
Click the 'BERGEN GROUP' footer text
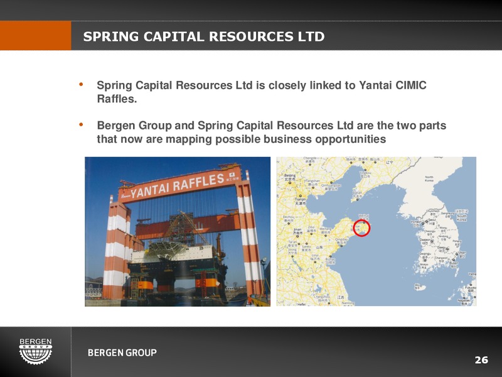click(122, 352)
